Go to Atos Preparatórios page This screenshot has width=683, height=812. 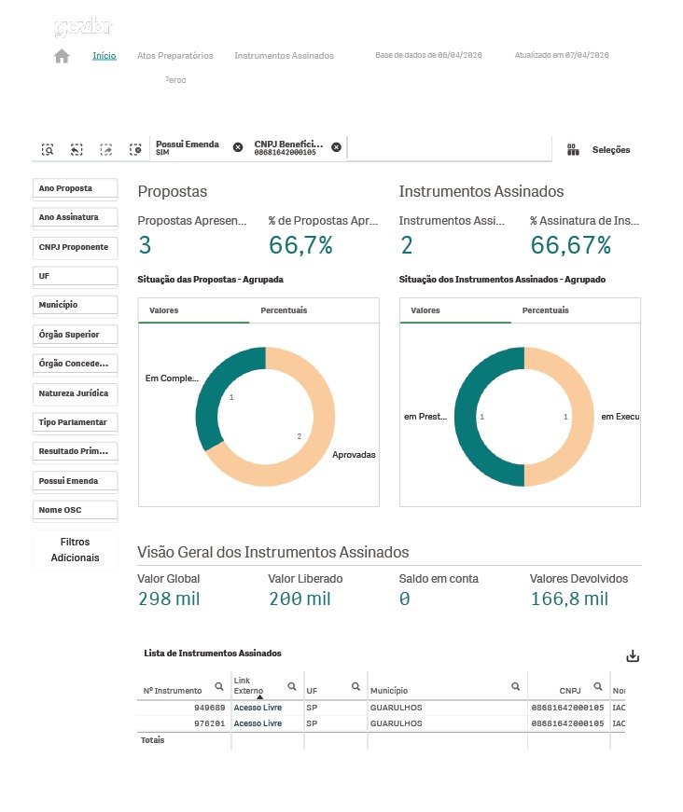point(175,56)
